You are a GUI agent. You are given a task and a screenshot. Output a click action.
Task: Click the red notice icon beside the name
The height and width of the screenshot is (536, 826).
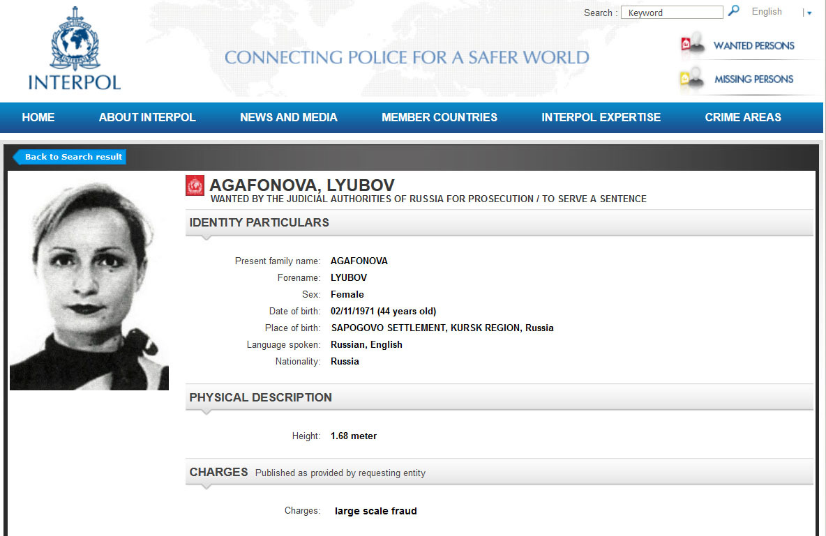pos(195,185)
